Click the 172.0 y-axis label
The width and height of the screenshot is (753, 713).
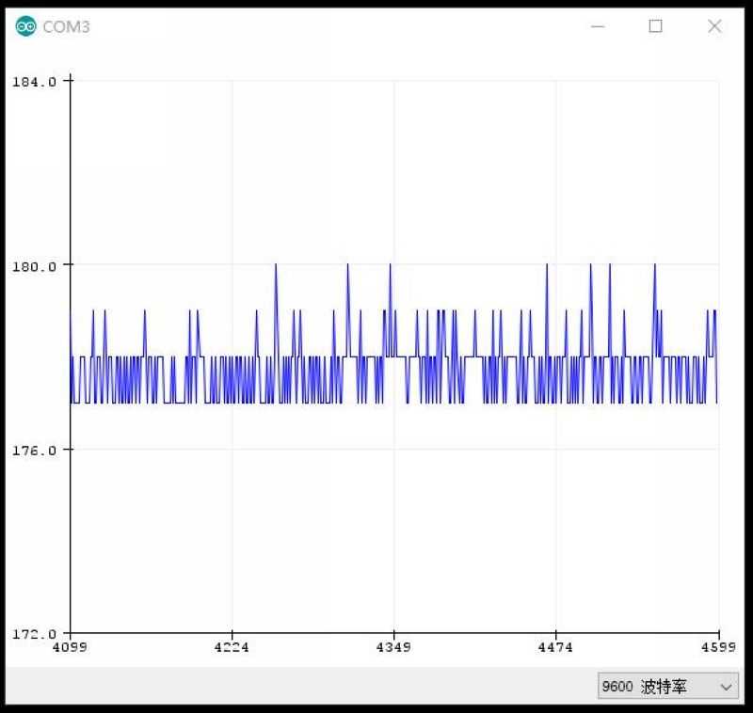tap(34, 634)
